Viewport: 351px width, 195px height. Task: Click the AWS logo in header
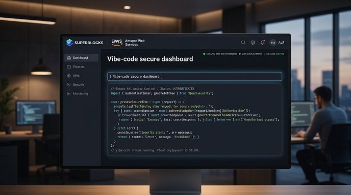click(117, 42)
